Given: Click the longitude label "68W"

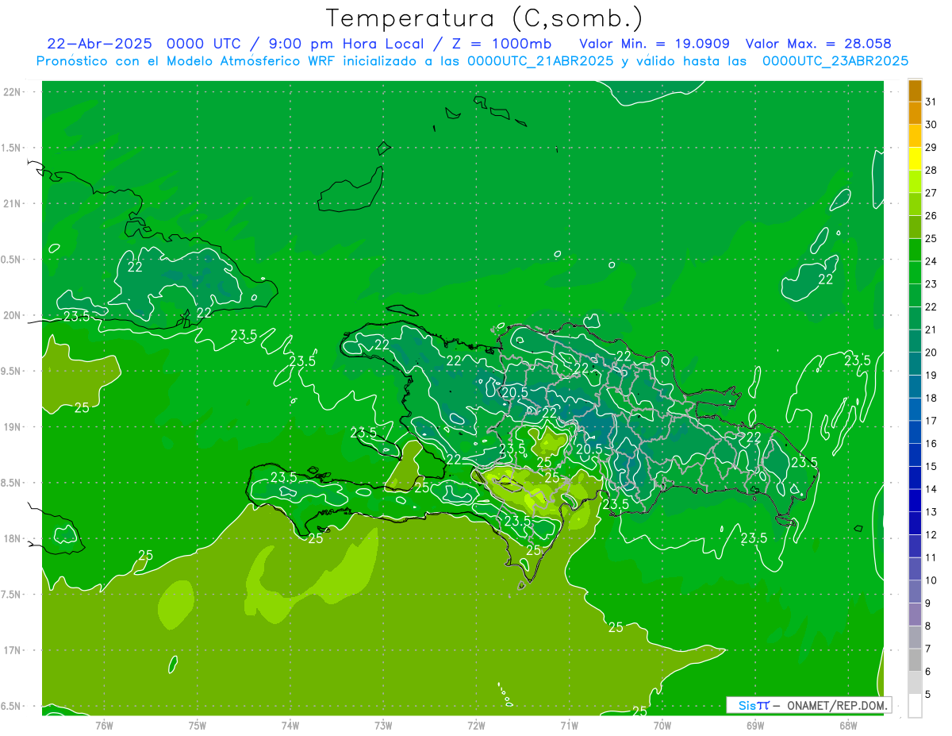Looking at the screenshot, I should pos(848,726).
